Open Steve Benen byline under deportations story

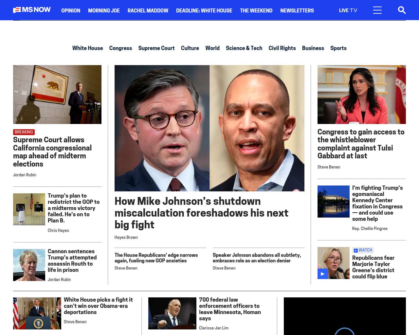click(x=75, y=322)
